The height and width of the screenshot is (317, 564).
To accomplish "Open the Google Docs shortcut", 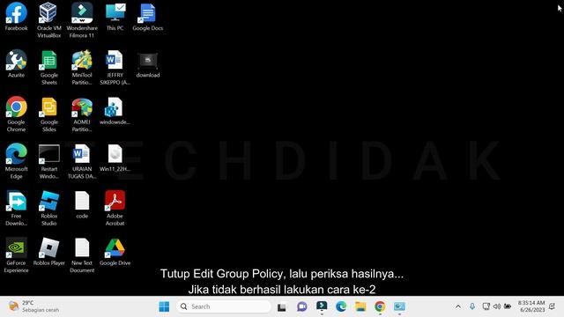I will pos(148,17).
